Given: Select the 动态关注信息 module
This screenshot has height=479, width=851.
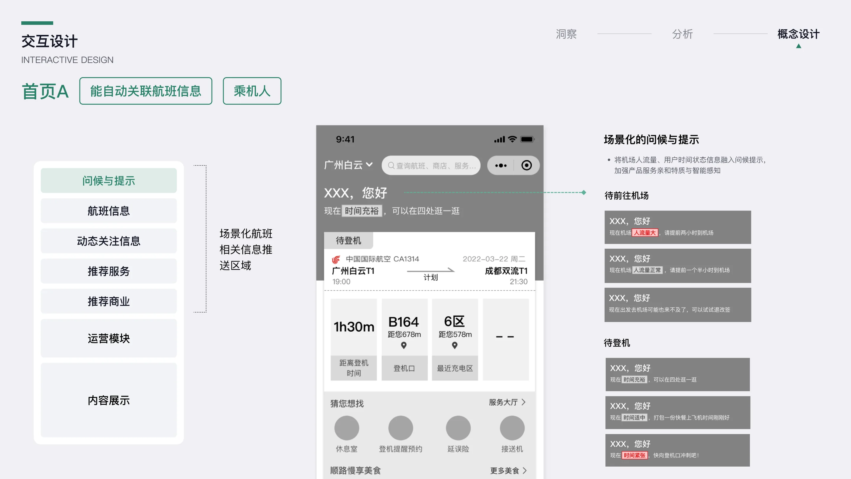Looking at the screenshot, I should 109,241.
